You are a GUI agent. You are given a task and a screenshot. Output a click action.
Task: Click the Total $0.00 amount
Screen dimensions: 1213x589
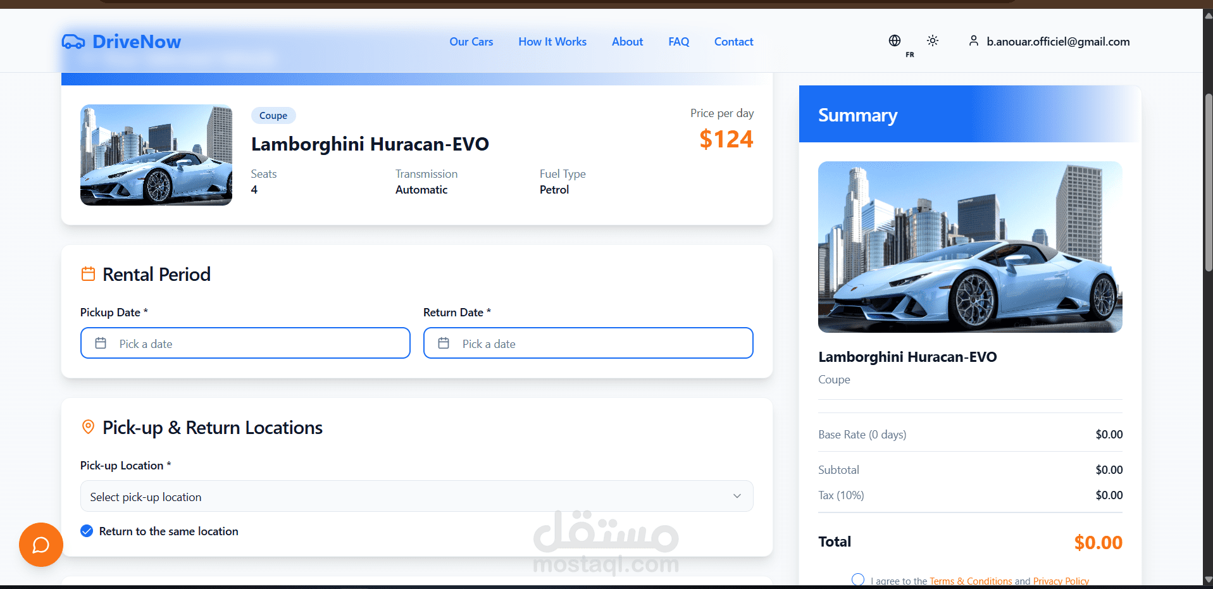[1098, 542]
